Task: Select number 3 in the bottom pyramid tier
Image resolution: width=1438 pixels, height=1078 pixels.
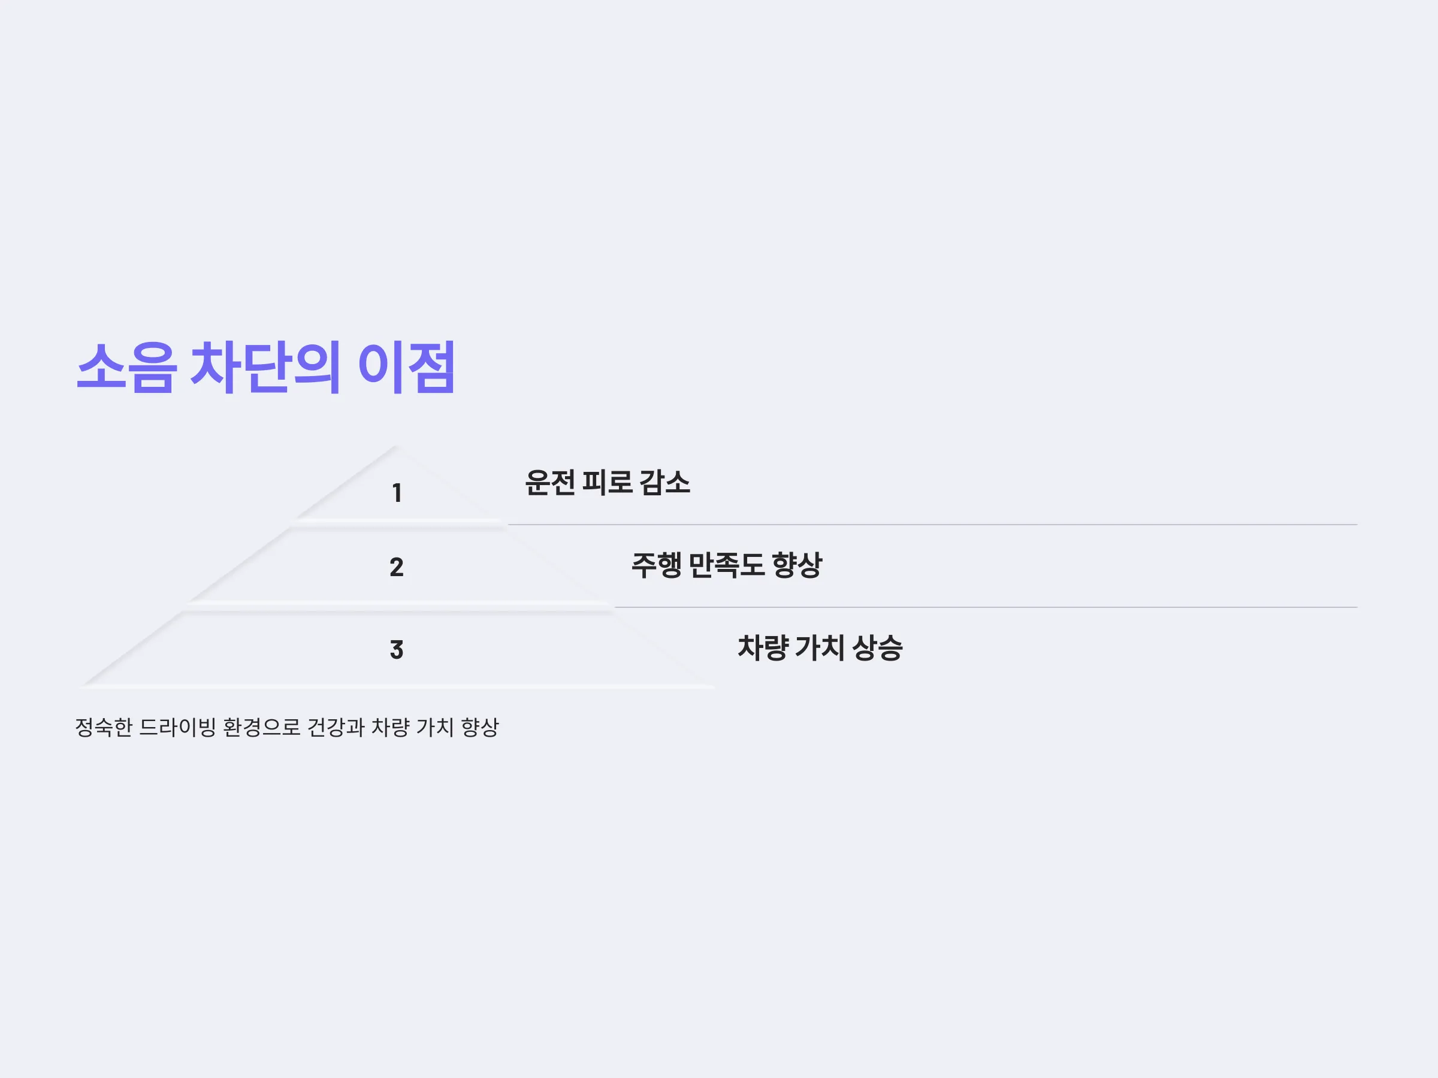Action: click(x=397, y=649)
